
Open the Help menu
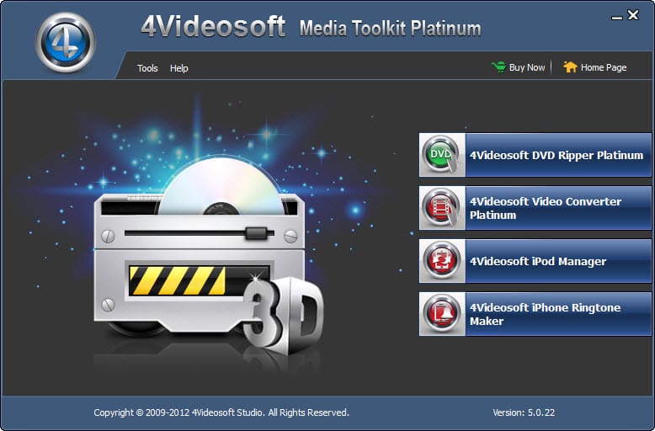(178, 68)
